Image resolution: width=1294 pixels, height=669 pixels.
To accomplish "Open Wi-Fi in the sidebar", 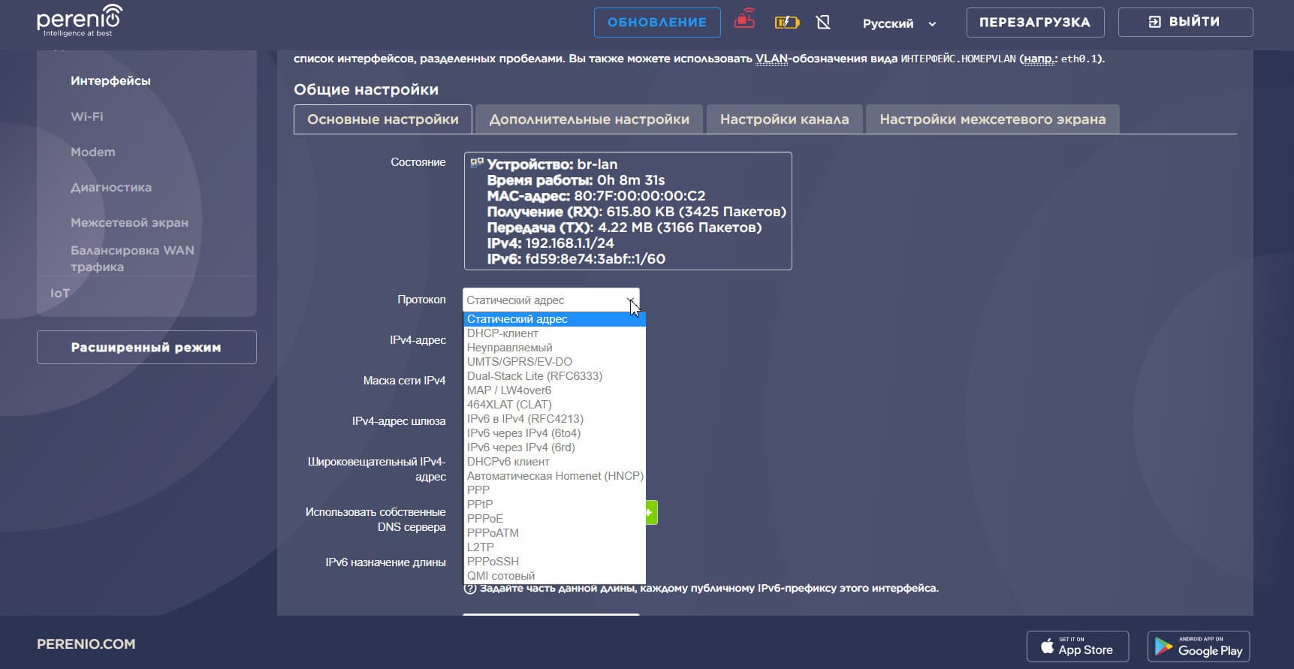I will click(87, 116).
